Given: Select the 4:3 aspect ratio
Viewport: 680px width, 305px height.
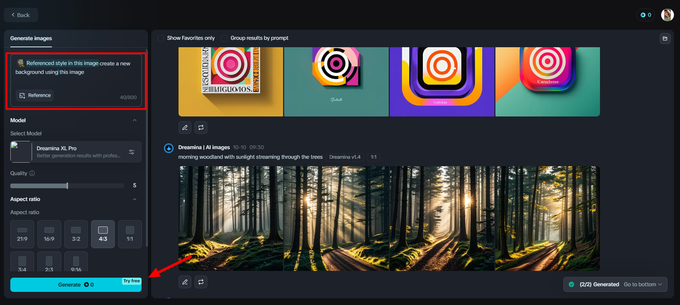Looking at the screenshot, I should pyautogui.click(x=103, y=234).
